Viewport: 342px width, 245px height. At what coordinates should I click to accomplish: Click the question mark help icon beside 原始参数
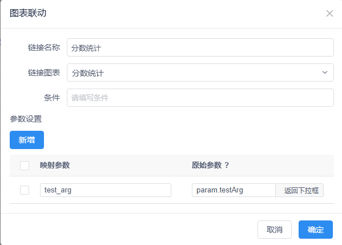tap(227, 165)
